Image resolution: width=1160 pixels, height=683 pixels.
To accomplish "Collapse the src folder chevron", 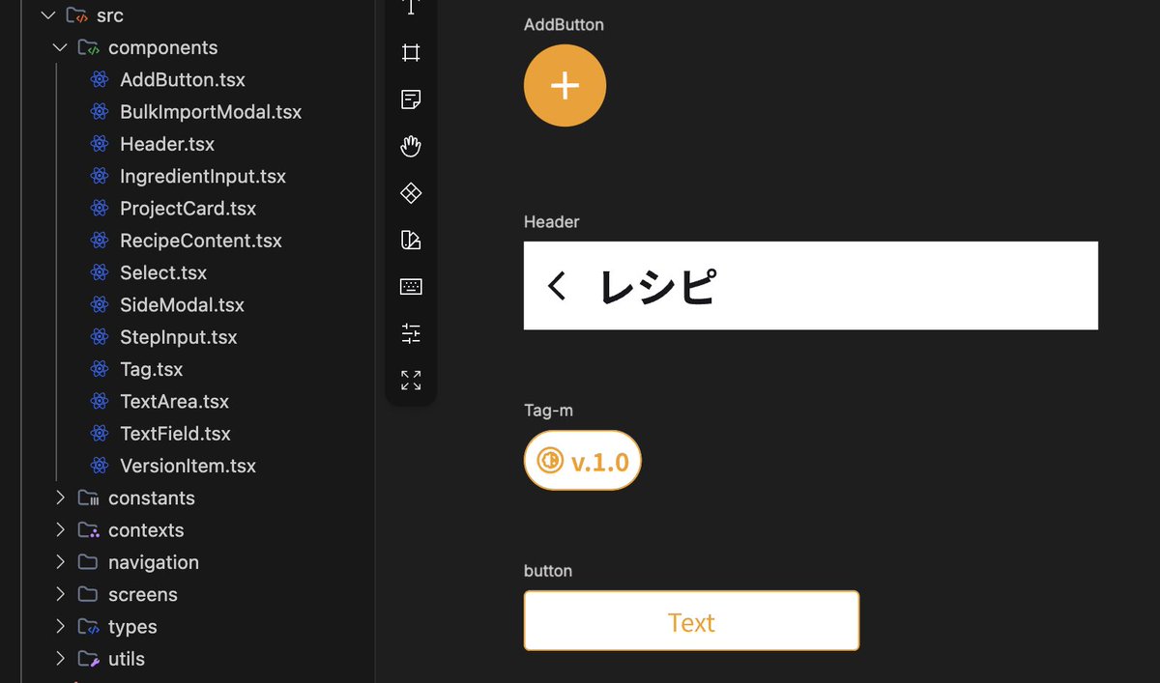I will (x=48, y=15).
